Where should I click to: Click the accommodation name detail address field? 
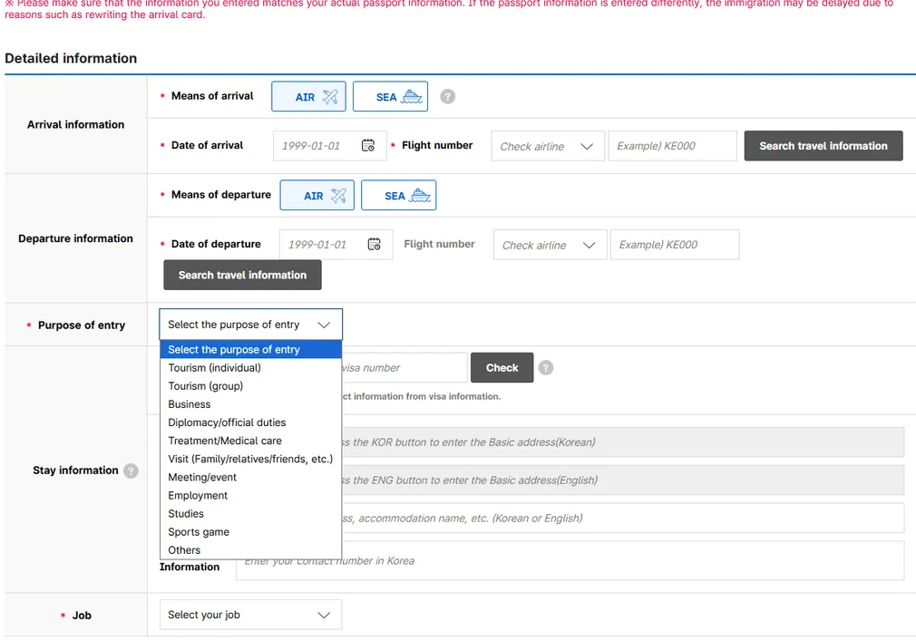click(623, 518)
